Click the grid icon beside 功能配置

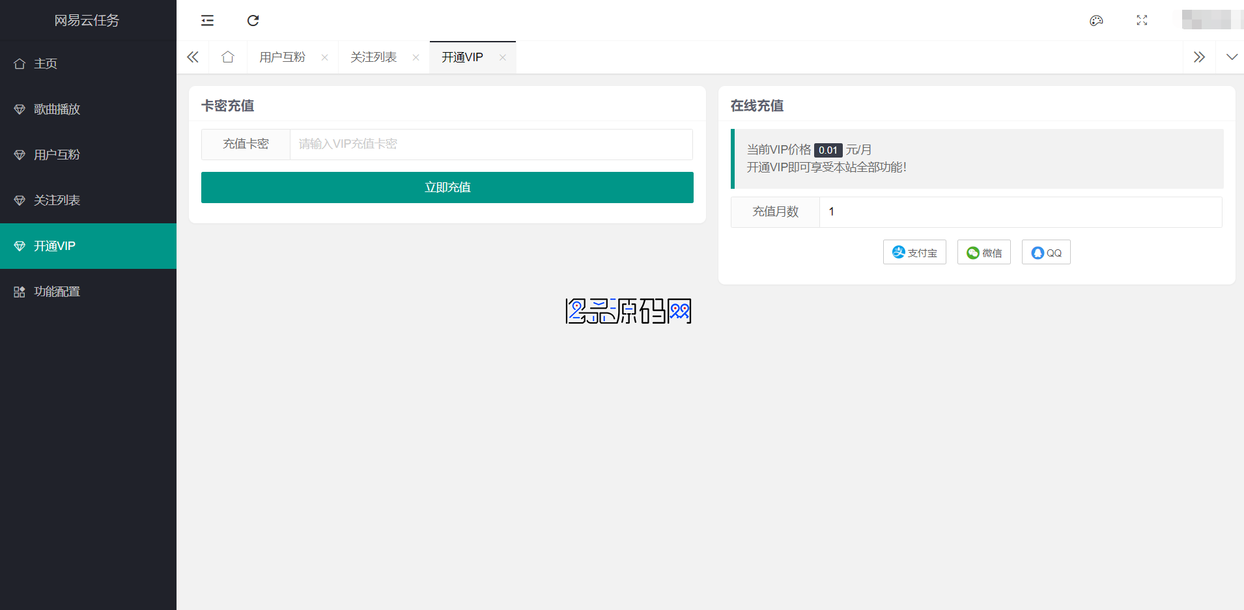coord(20,292)
